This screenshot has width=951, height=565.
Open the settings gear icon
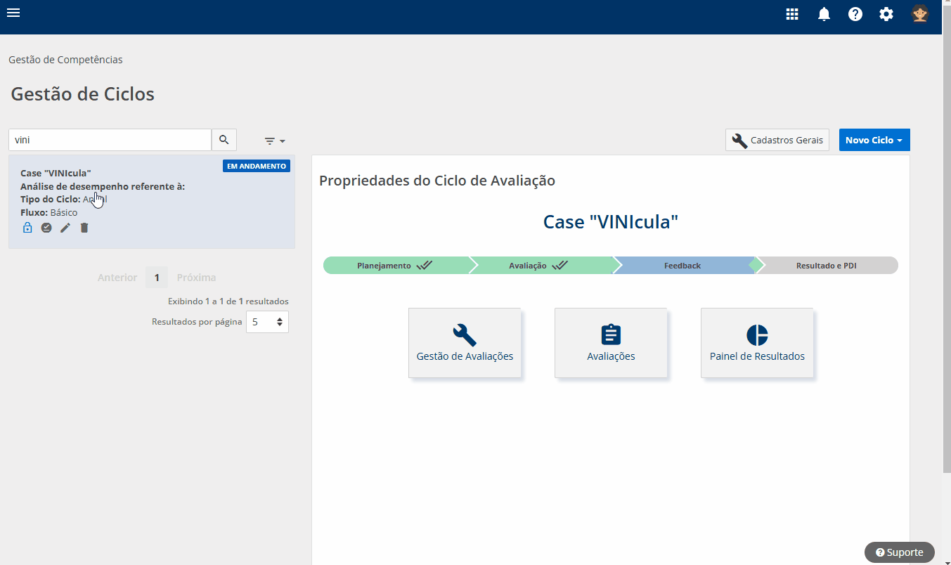886,14
